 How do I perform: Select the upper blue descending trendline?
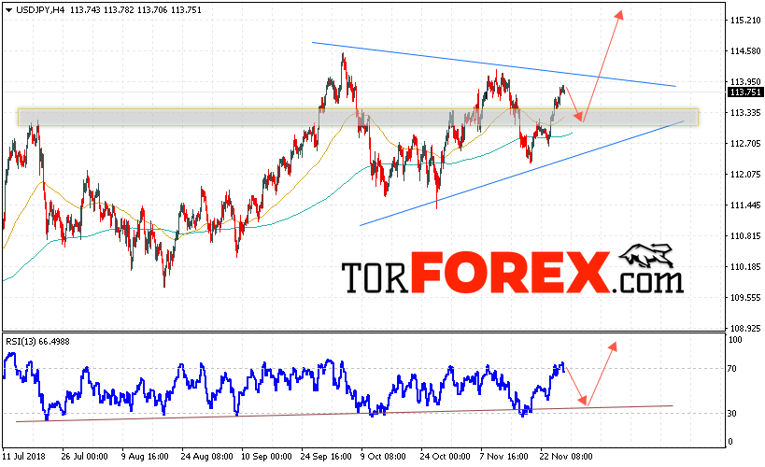[494, 64]
